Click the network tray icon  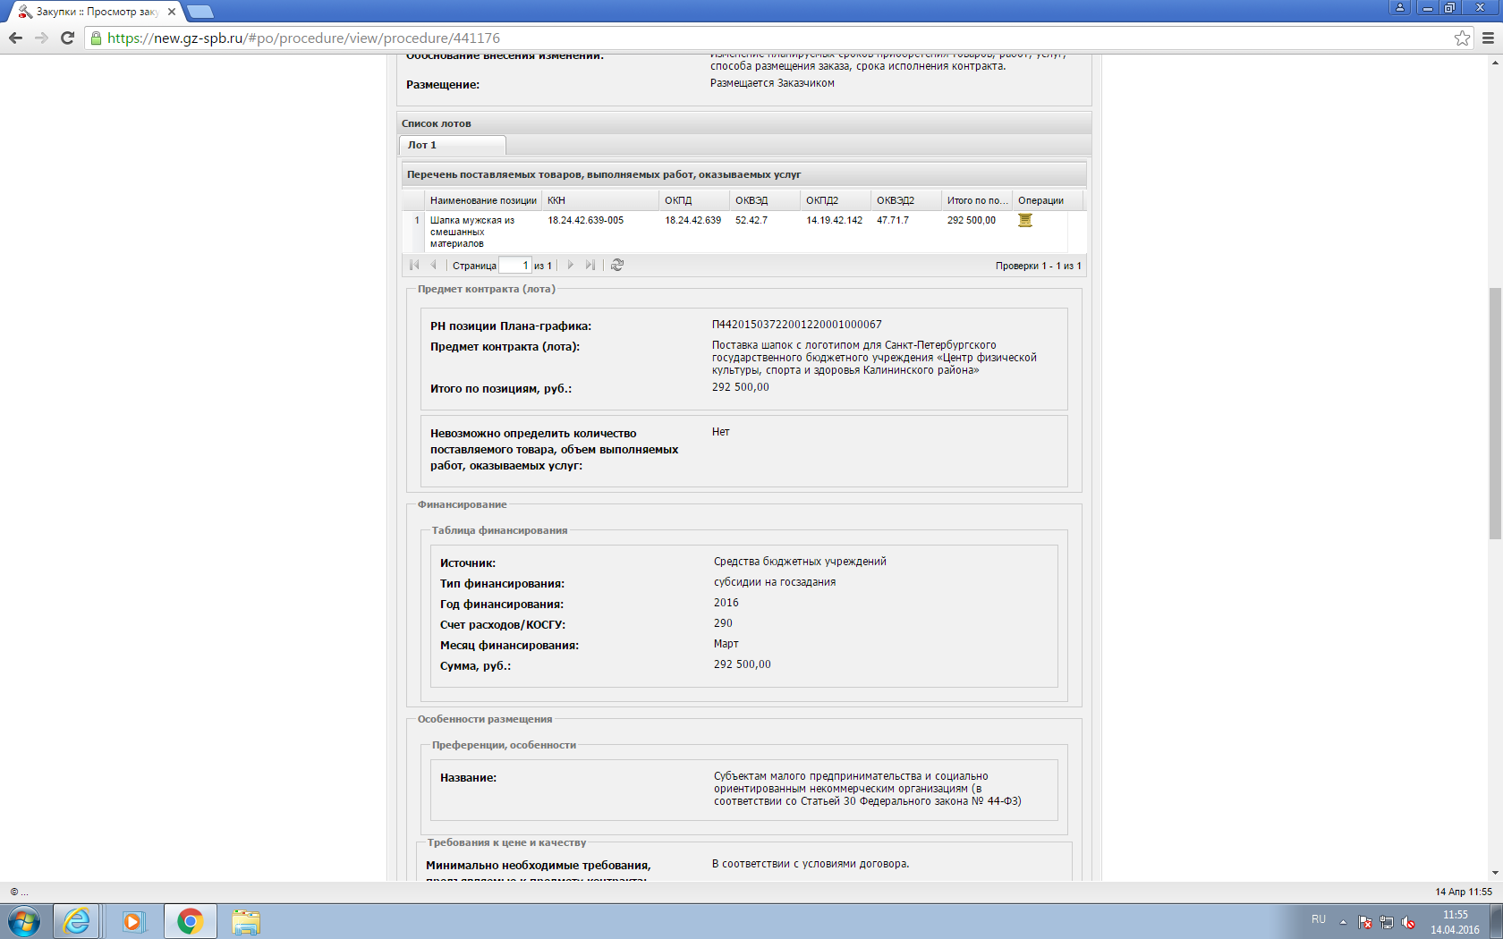[x=1387, y=922]
